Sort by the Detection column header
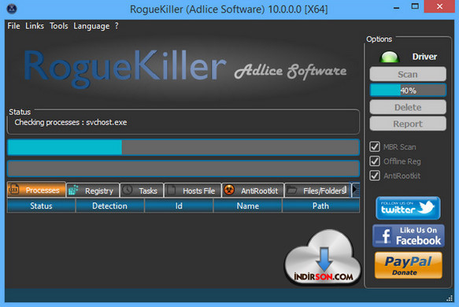Screen dimensions: 459x307 pos(109,205)
